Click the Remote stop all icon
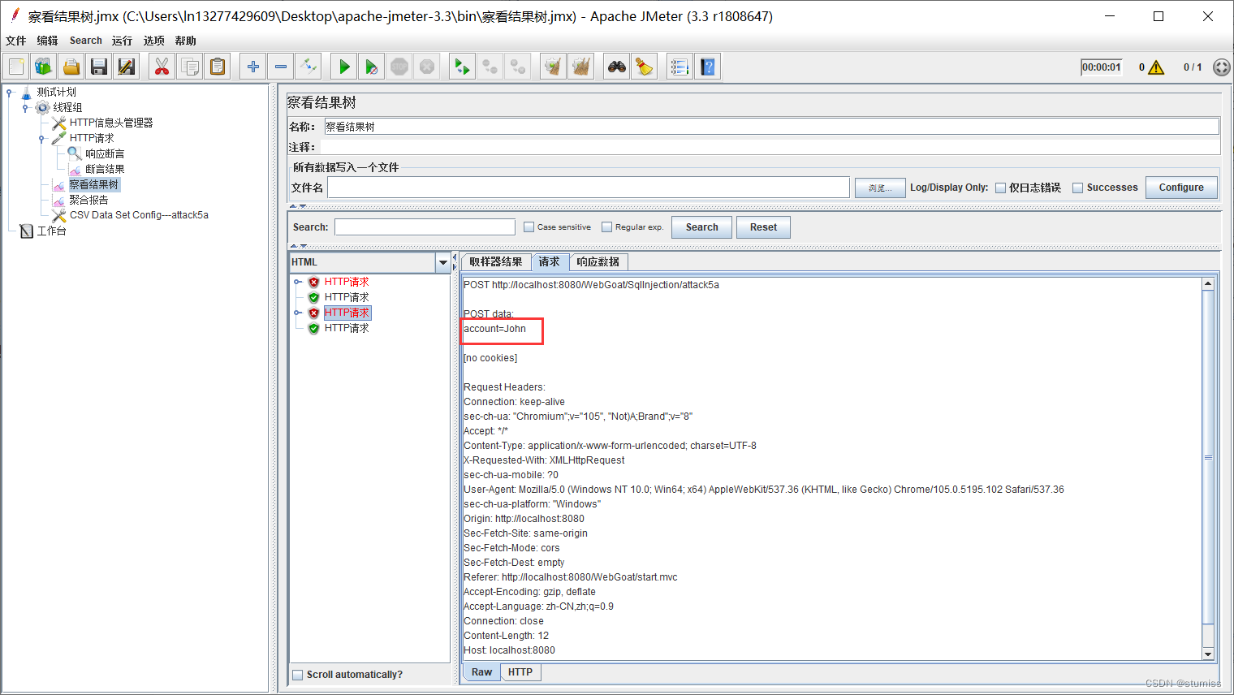Viewport: 1234px width, 695px height. pyautogui.click(x=490, y=67)
